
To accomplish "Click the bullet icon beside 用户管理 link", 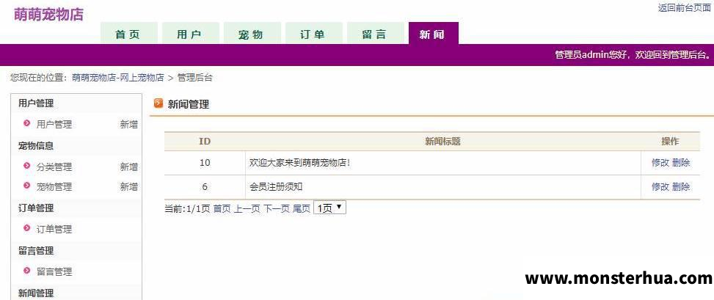I will 27,123.
